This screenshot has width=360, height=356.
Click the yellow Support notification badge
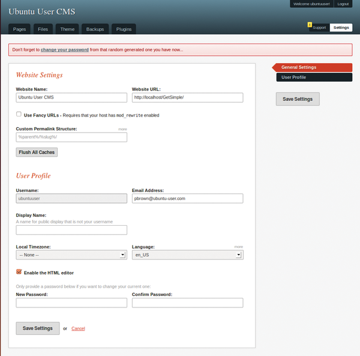coord(310,25)
